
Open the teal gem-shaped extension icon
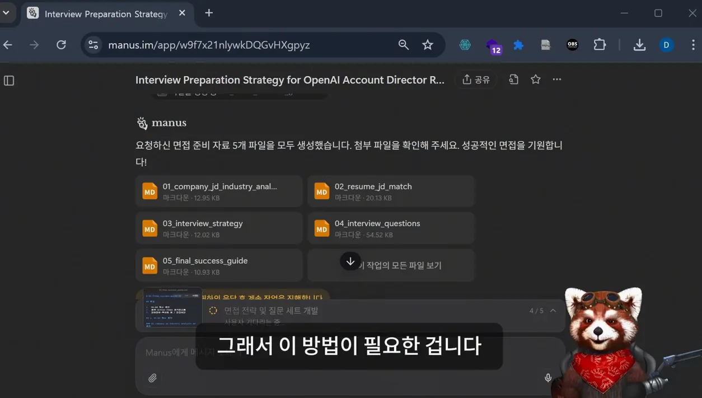465,45
